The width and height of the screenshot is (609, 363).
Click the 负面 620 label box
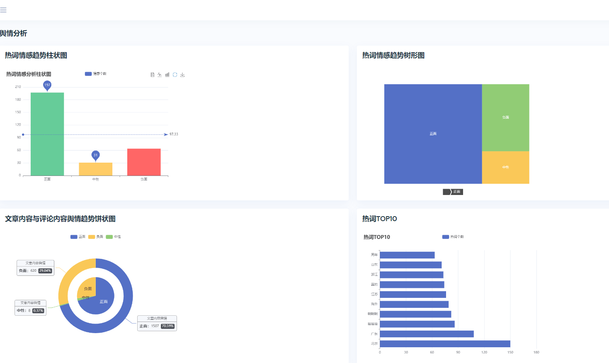(x=36, y=268)
